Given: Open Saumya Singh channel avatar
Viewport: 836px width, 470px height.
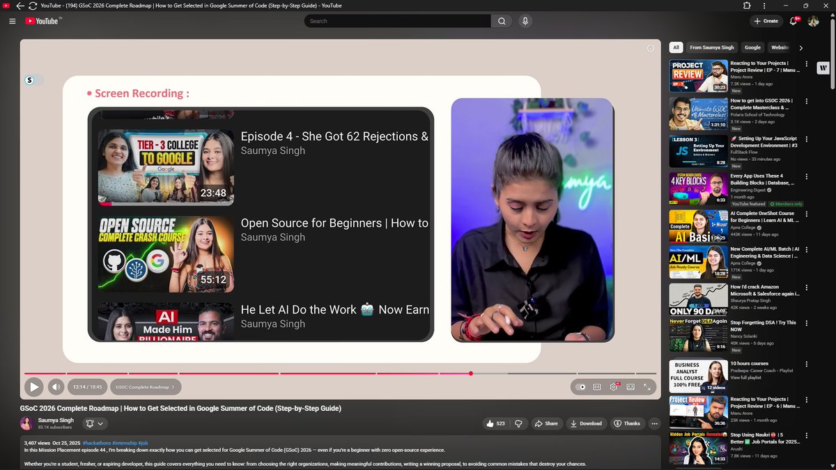Looking at the screenshot, I should pyautogui.click(x=26, y=423).
